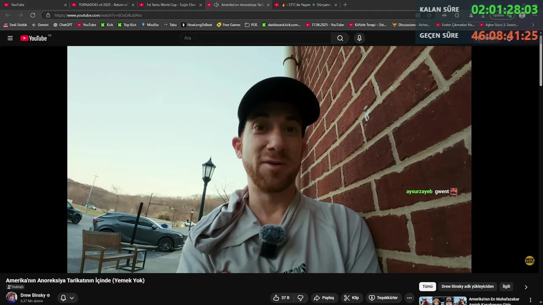Open the Küfürle Terapi bookmark
The height and width of the screenshot is (305, 543).
[x=367, y=25]
